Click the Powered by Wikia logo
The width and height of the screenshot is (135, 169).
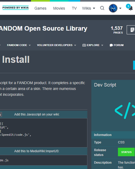pyautogui.click(x=15, y=8)
